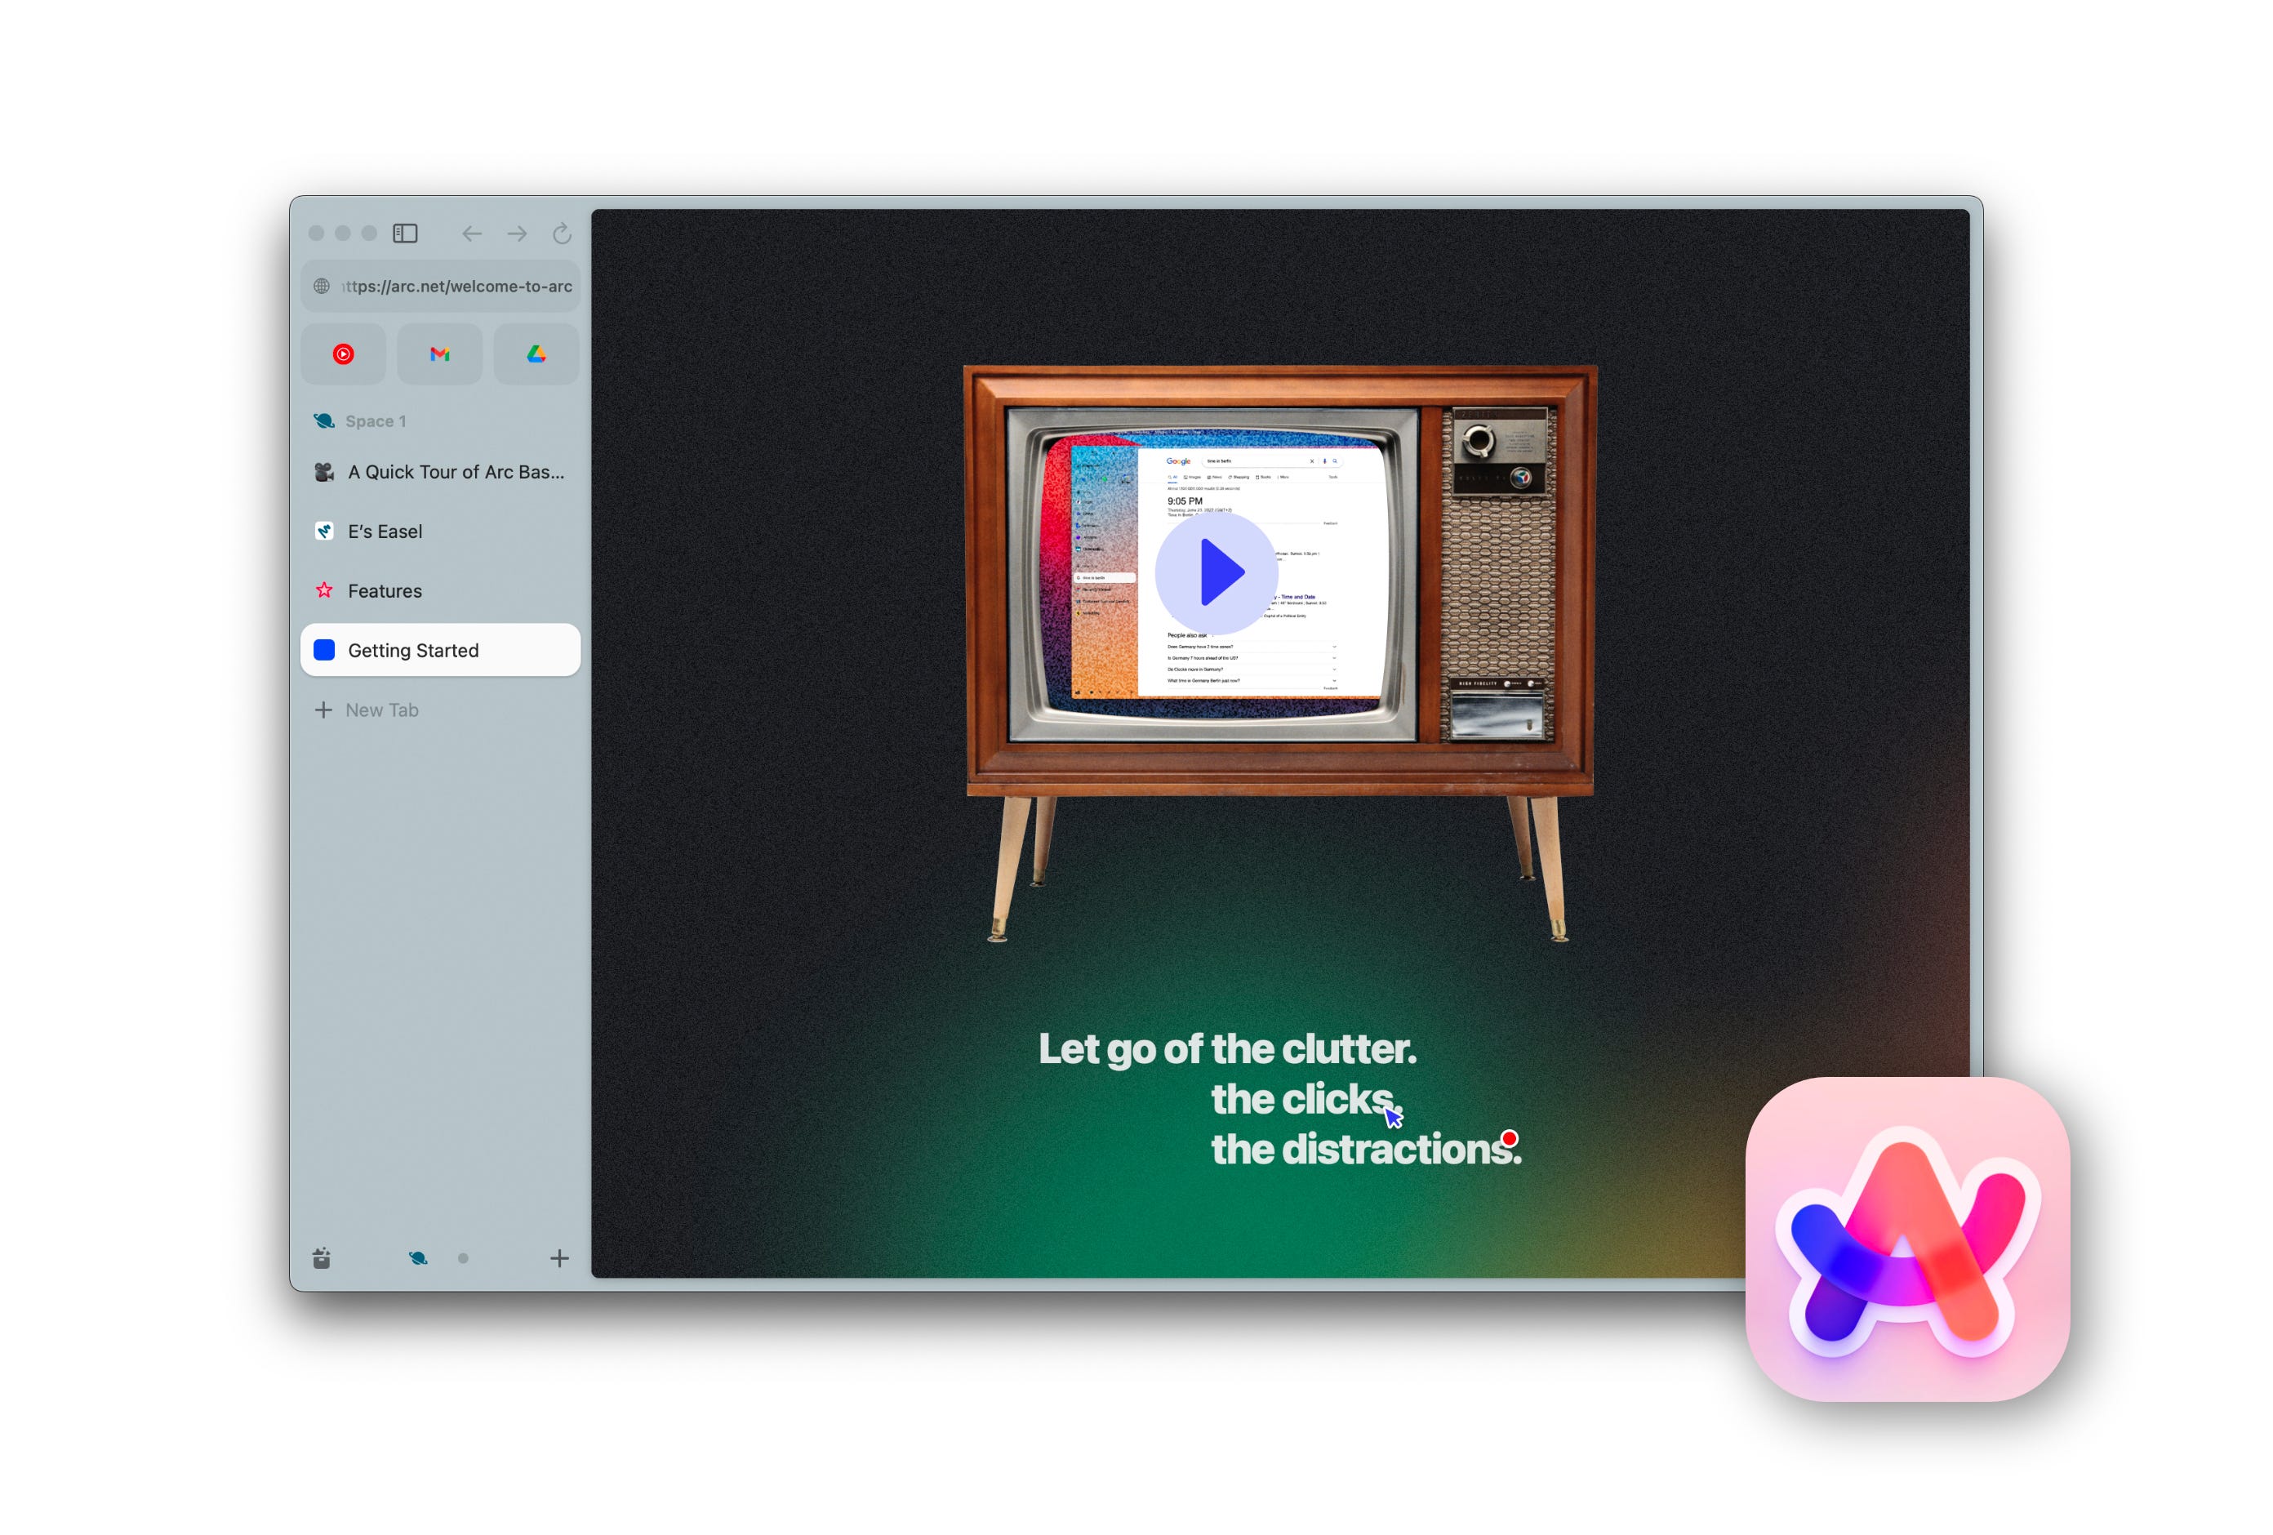Click the vintage TV screen thumbnail

(x=1212, y=574)
